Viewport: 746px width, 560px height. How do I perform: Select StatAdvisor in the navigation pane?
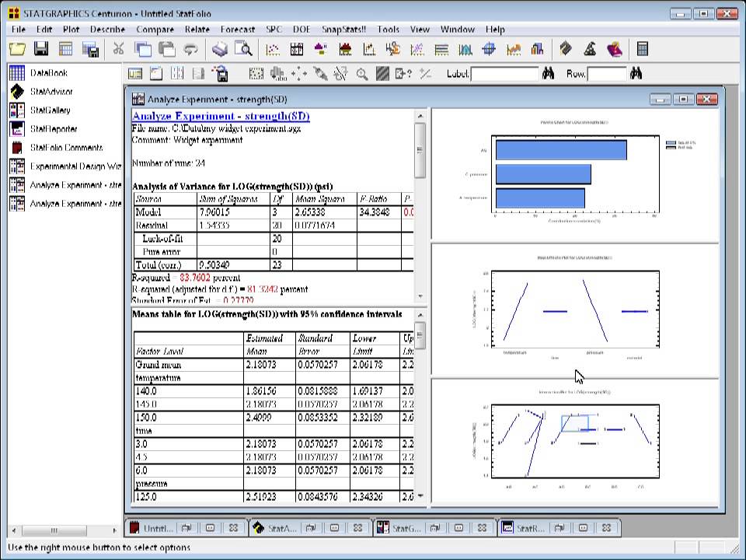point(51,92)
